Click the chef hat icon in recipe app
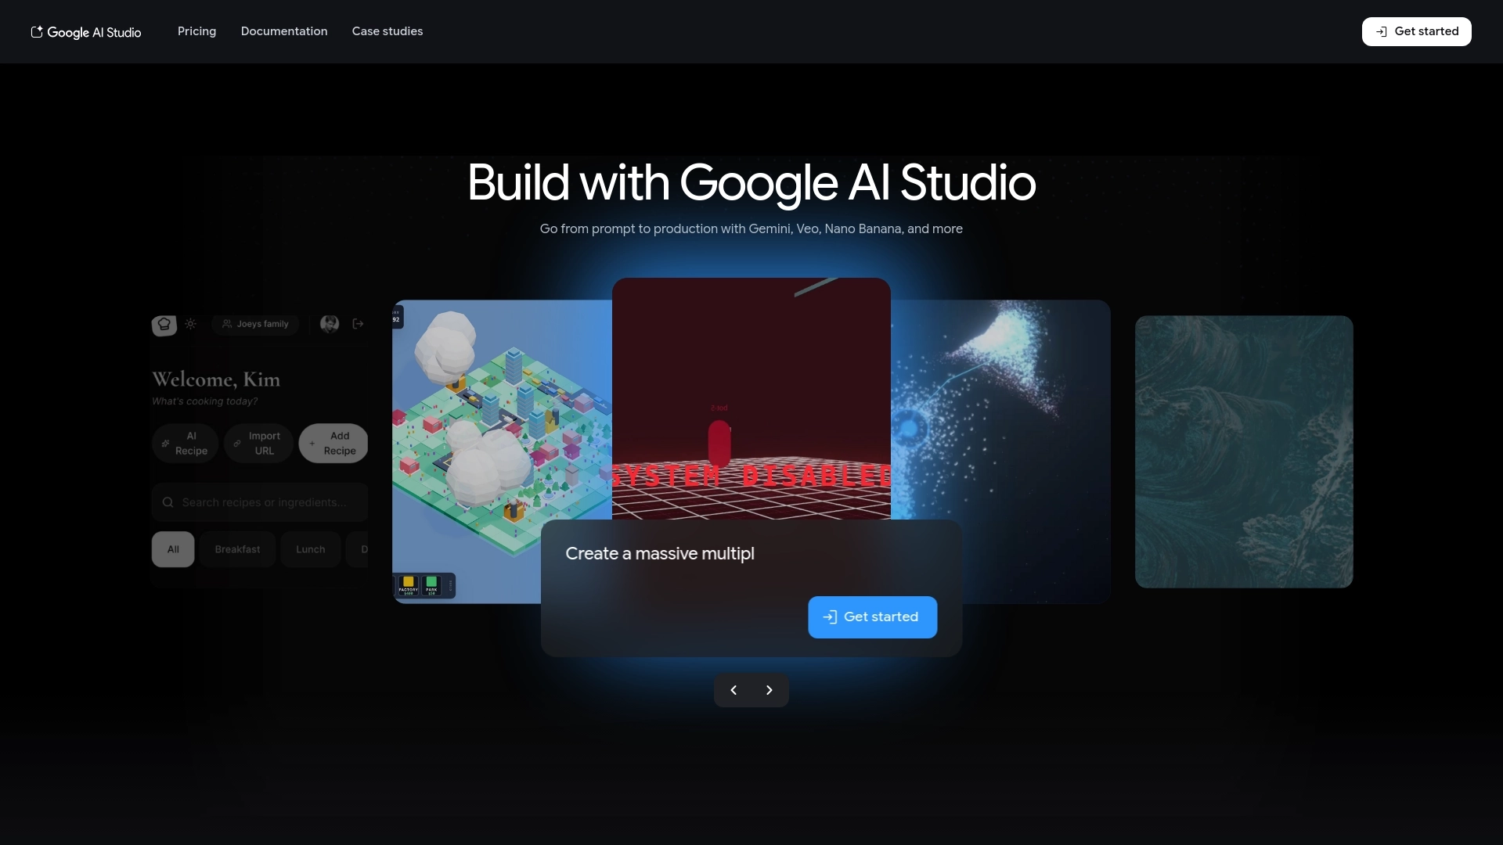 (x=164, y=324)
